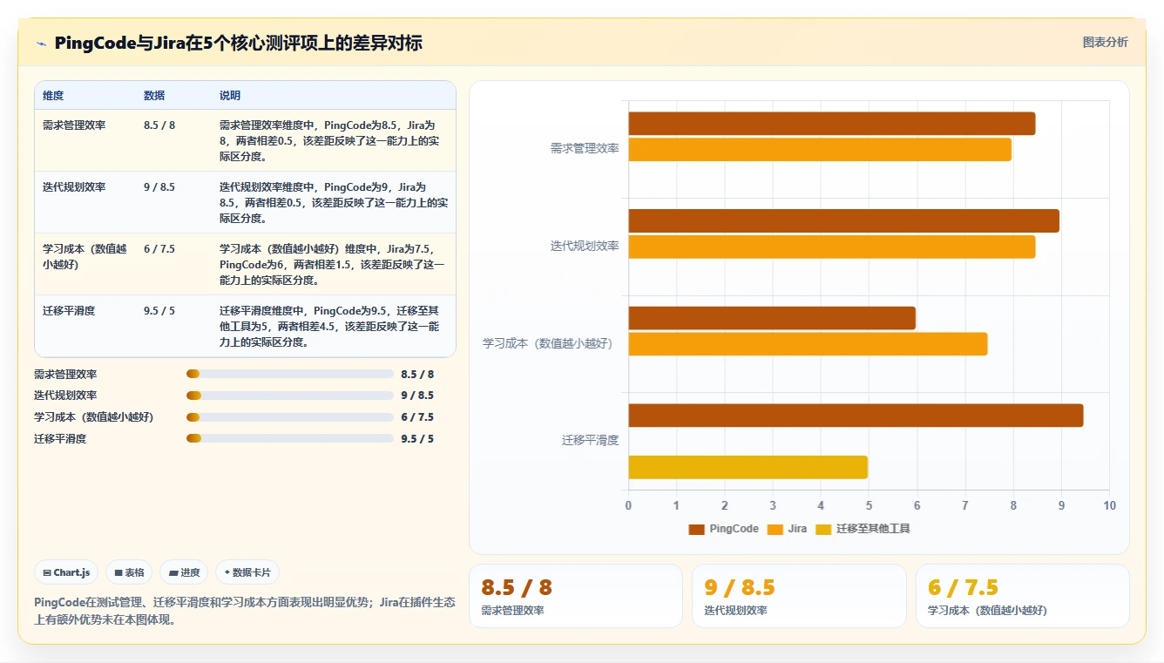Click the 维度 column header
Viewport: 1164px width, 663px height.
(x=53, y=95)
